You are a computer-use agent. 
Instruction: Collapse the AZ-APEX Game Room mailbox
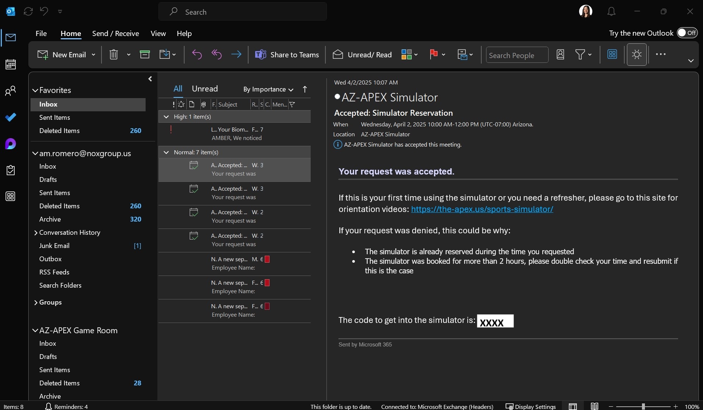pyautogui.click(x=35, y=330)
